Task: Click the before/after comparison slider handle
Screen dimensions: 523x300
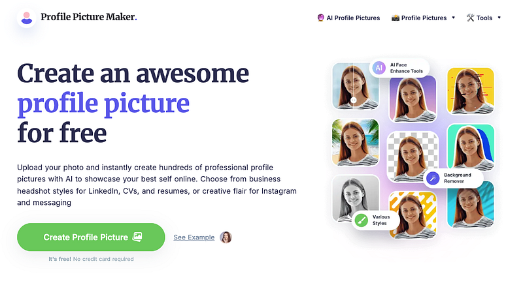Action: [354, 100]
